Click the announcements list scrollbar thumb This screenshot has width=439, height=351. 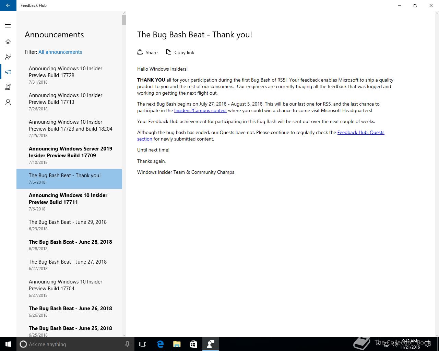124,20
